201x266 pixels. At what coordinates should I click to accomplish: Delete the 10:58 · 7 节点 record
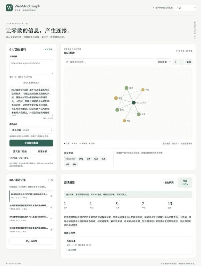(51, 196)
